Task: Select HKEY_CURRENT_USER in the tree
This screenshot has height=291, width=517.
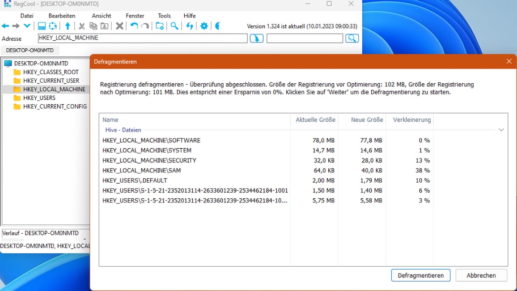Action: 51,81
